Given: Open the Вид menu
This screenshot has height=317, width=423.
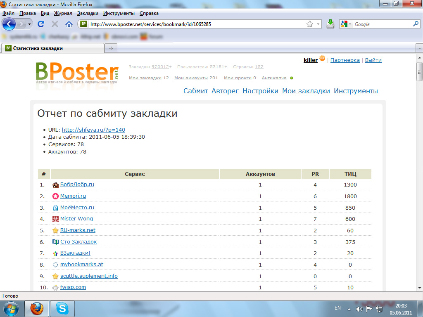Looking at the screenshot, I should pos(45,13).
